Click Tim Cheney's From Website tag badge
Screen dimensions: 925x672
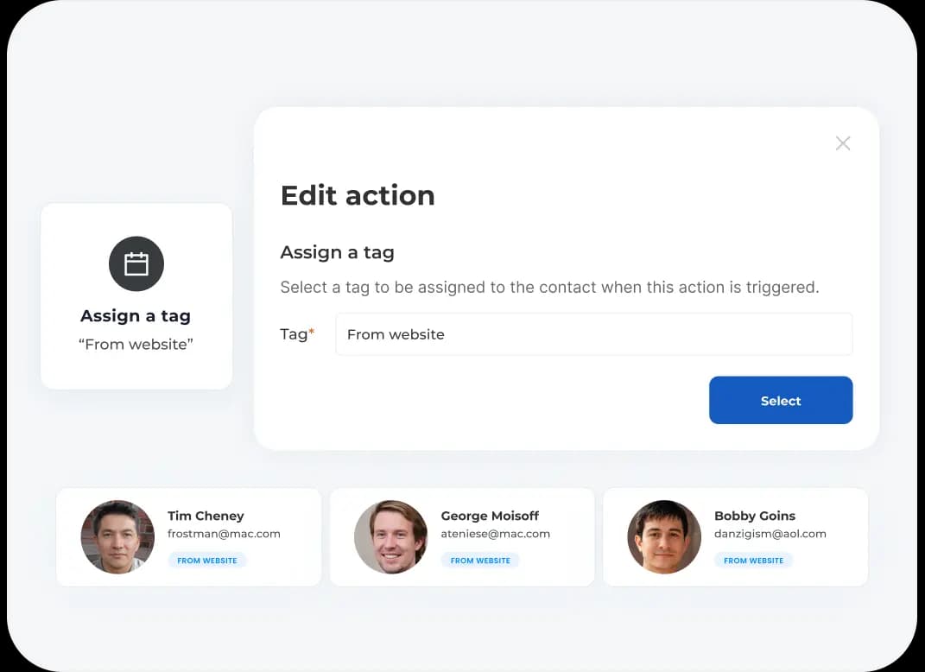pos(207,561)
